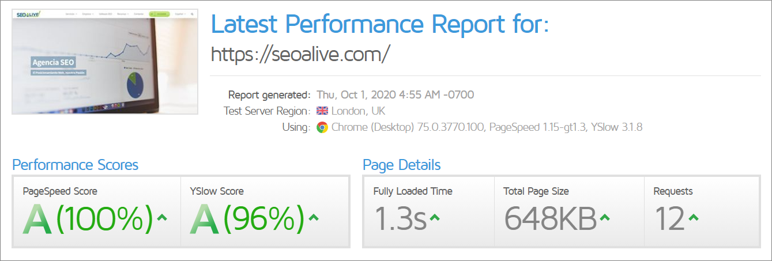Click the green arrow next to 1.3s
This screenshot has width=772, height=261.
(x=435, y=218)
